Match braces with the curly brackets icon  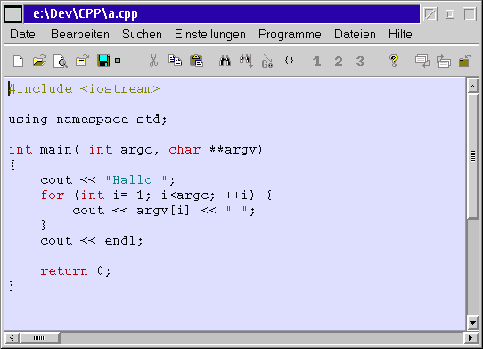[289, 61]
